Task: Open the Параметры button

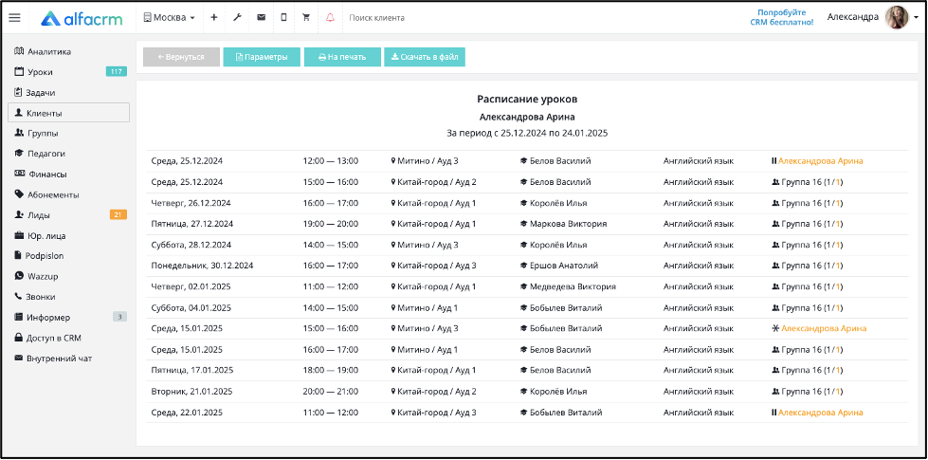Action: [262, 58]
